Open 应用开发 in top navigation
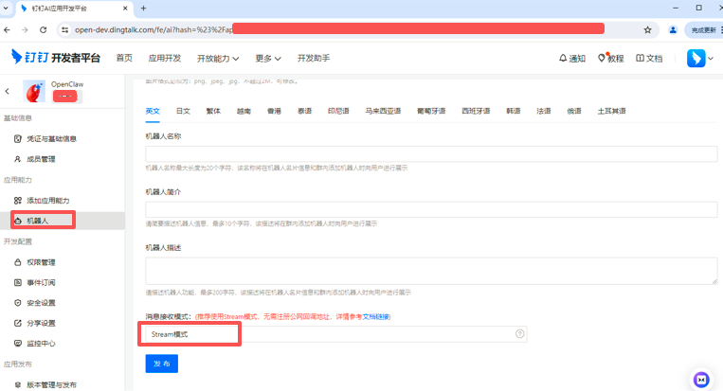The image size is (723, 391). pos(165,58)
